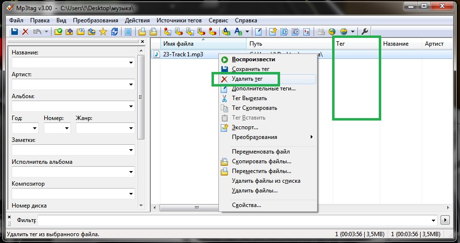Viewport: 460px width, 243px height.
Task: Click the wrench Options toolbar icon
Action: pyautogui.click(x=365, y=32)
